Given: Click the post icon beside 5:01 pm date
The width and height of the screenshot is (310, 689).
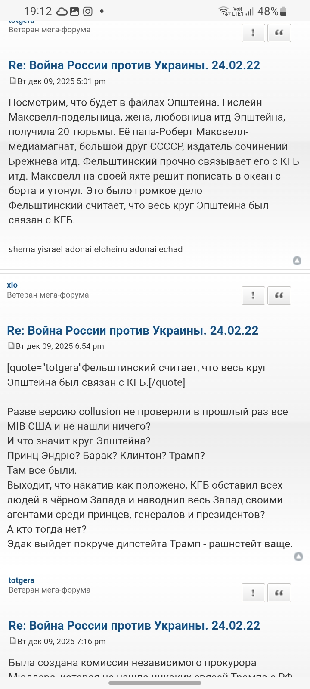Looking at the screenshot, I should click(12, 81).
